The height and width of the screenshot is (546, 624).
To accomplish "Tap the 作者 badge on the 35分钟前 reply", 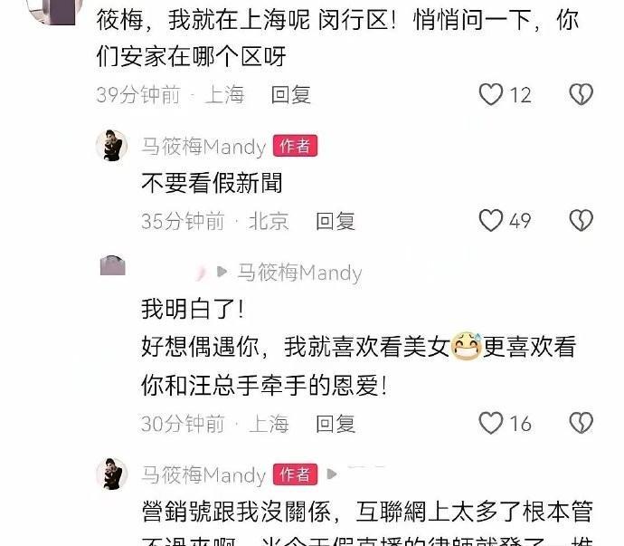I will click(x=295, y=146).
